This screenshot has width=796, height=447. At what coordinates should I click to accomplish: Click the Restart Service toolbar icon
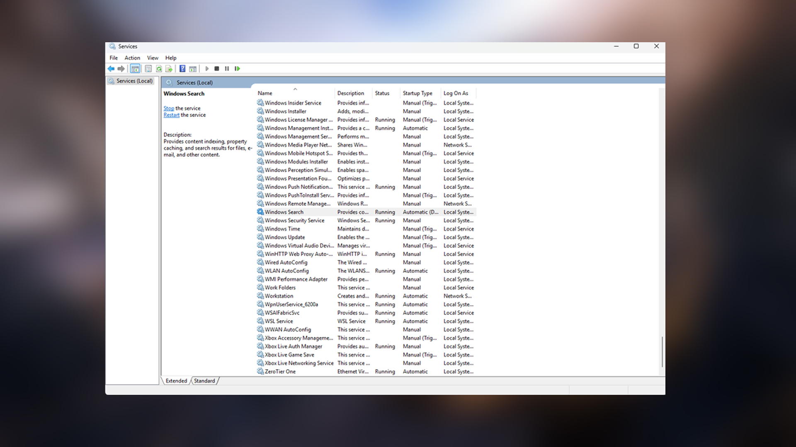237,69
